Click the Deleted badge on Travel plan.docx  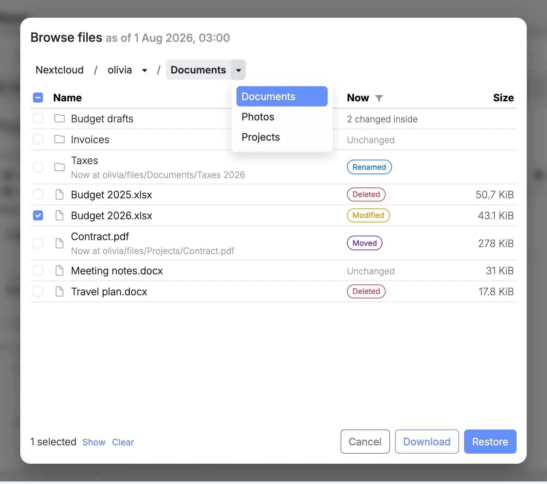pyautogui.click(x=366, y=291)
